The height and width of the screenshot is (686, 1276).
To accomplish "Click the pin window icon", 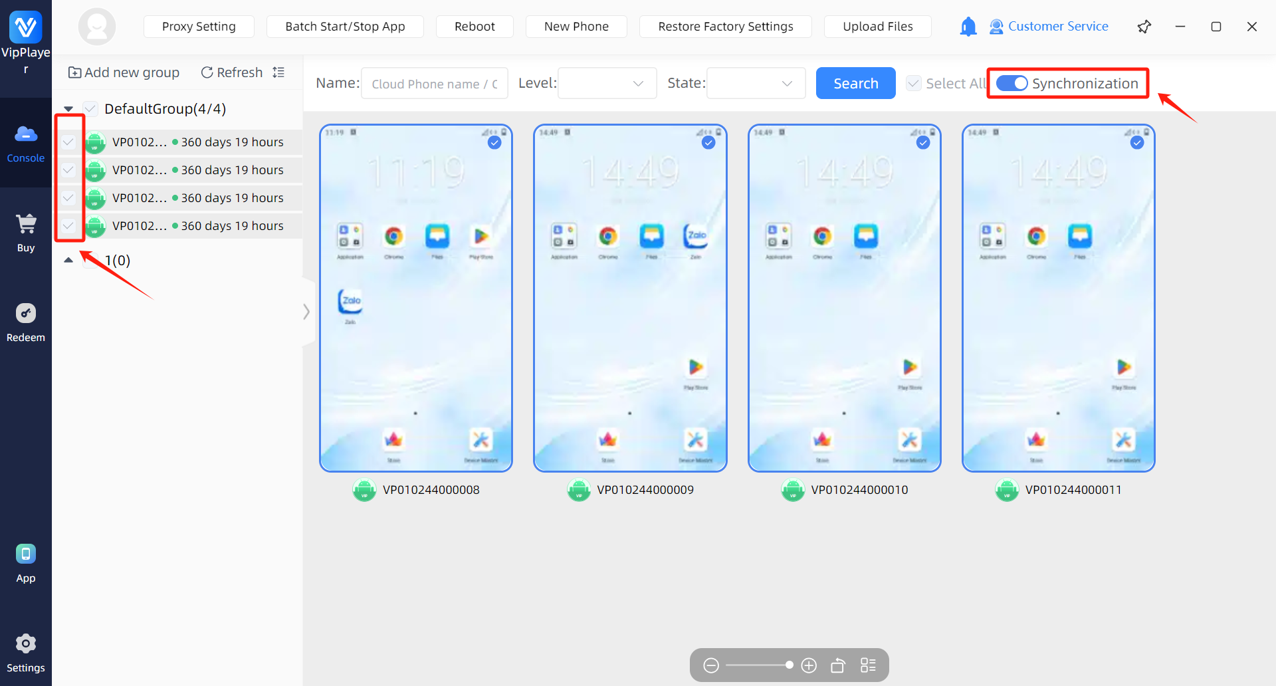I will [x=1144, y=27].
